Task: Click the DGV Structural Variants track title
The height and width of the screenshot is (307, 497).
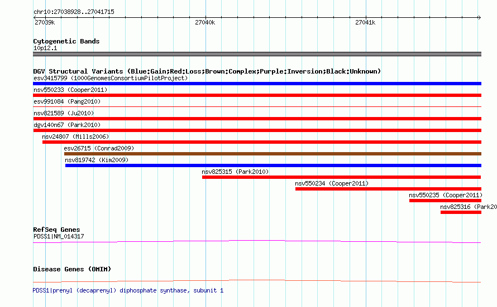Action: [x=207, y=71]
